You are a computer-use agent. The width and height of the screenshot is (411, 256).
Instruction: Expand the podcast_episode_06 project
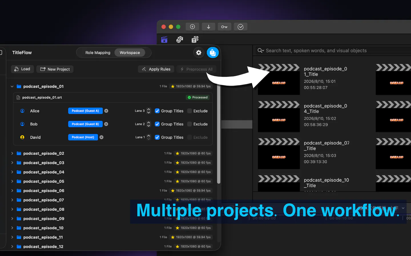12,191
